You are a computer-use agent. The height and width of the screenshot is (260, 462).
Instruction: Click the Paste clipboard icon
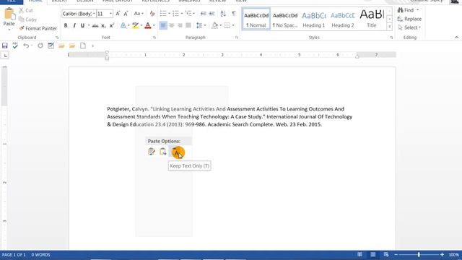click(x=9, y=14)
